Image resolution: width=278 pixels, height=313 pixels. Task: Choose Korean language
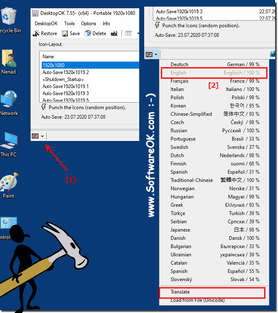tap(214, 106)
